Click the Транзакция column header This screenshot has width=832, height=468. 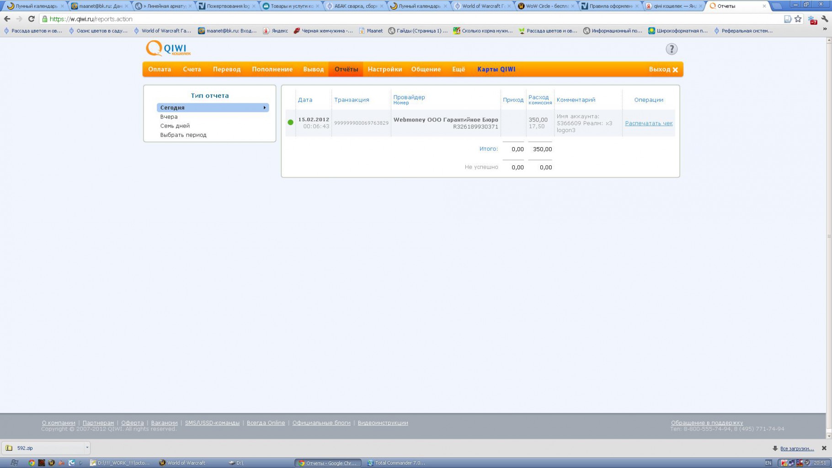352,100
